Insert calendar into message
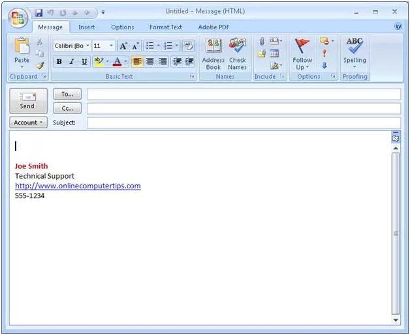This screenshot has height=335, width=410. coord(274,53)
